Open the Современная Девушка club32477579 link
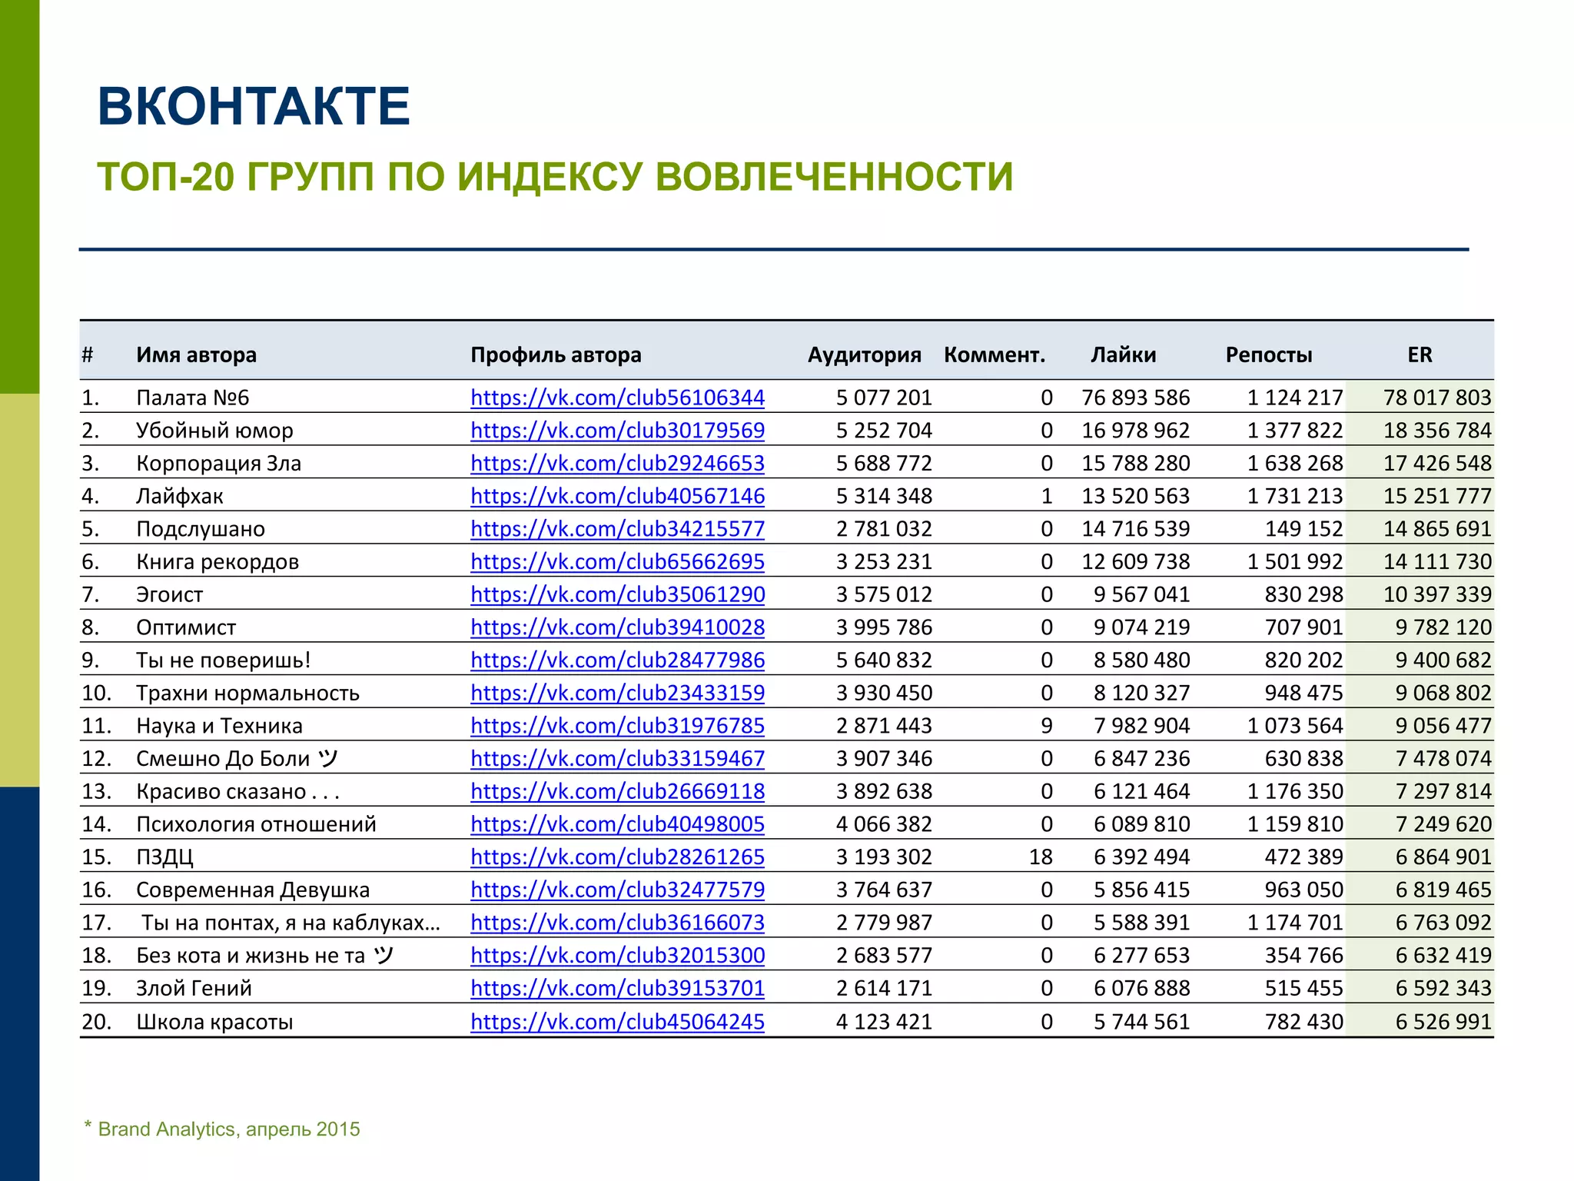The height and width of the screenshot is (1181, 1574). [x=617, y=890]
